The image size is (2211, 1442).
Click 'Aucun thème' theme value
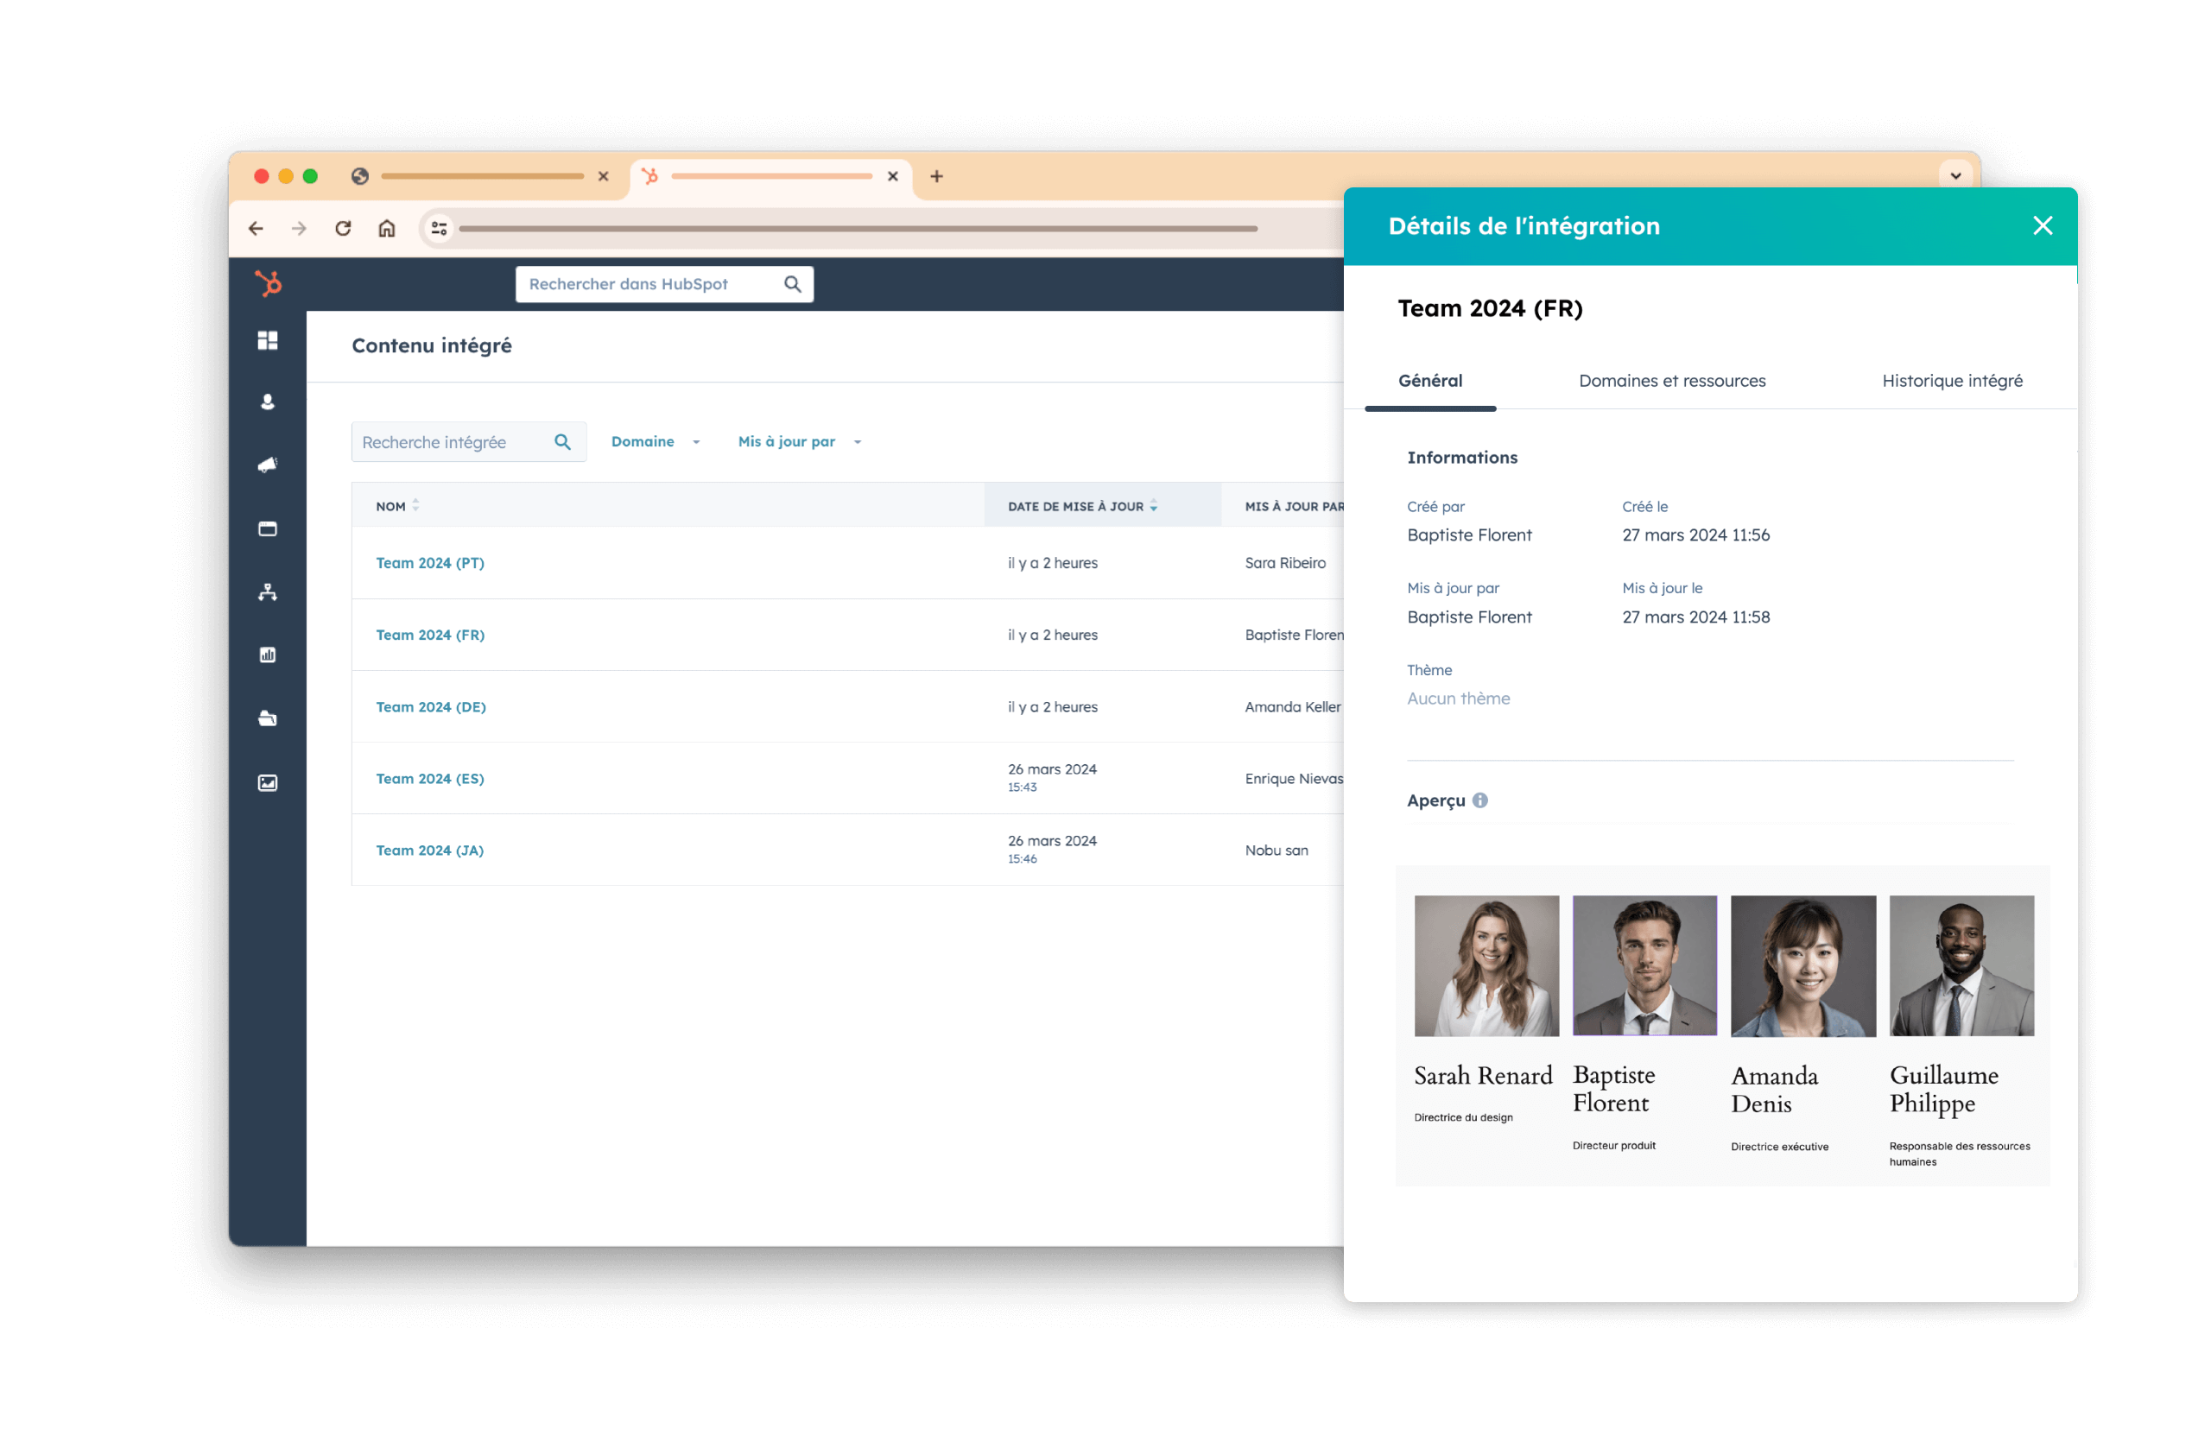(1459, 699)
